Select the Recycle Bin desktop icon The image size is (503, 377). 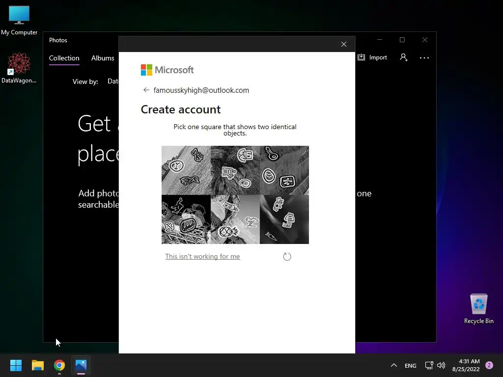478,309
